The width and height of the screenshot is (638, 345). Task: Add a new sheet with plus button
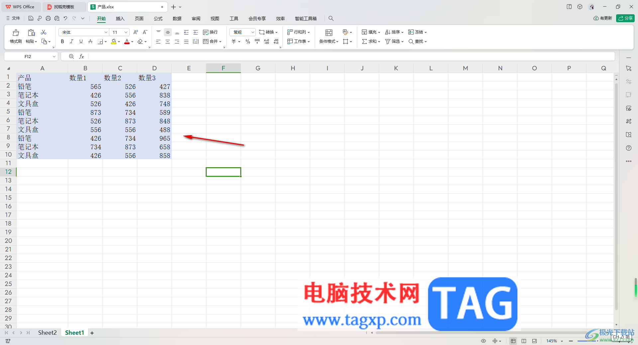pos(92,333)
